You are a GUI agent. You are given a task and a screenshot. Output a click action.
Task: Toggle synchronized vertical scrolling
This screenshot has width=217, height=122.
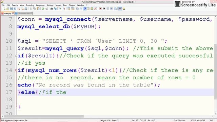point(69,9)
